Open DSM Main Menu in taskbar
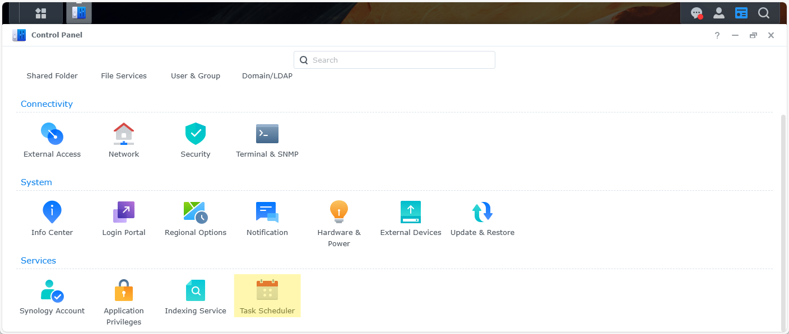Screen dimensions: 789x334 pos(41,13)
